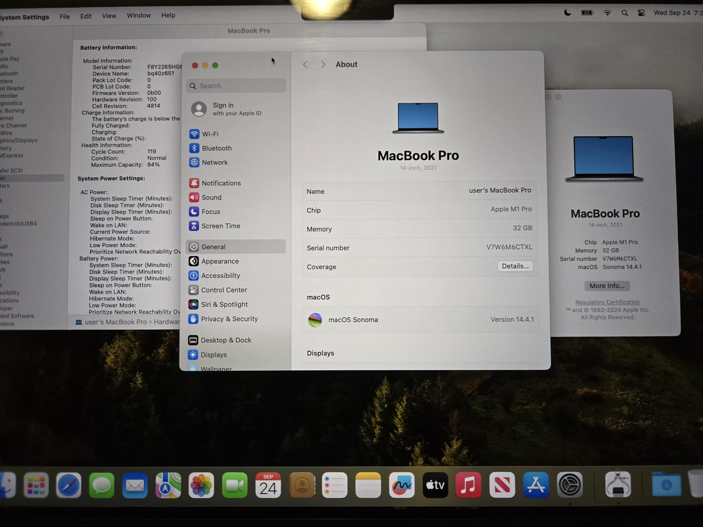Launch Freeform from the Dock
703x527 pixels.
(402, 486)
